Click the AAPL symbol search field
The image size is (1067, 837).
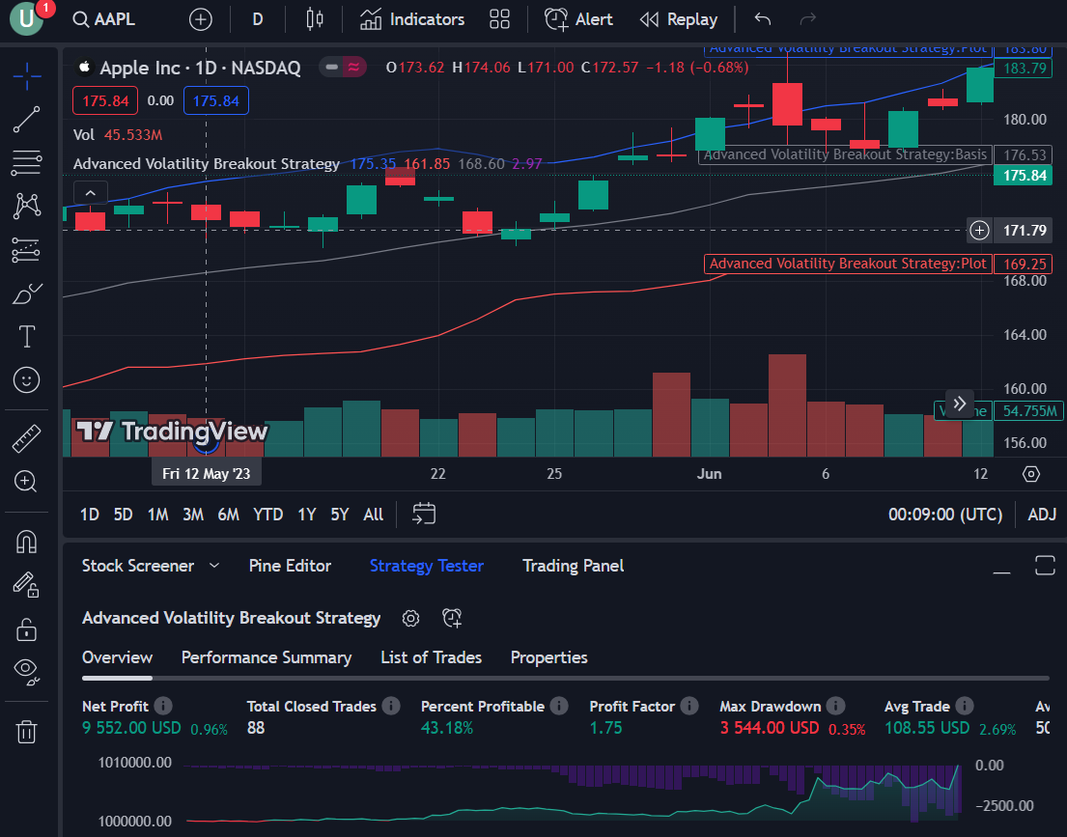pyautogui.click(x=104, y=19)
